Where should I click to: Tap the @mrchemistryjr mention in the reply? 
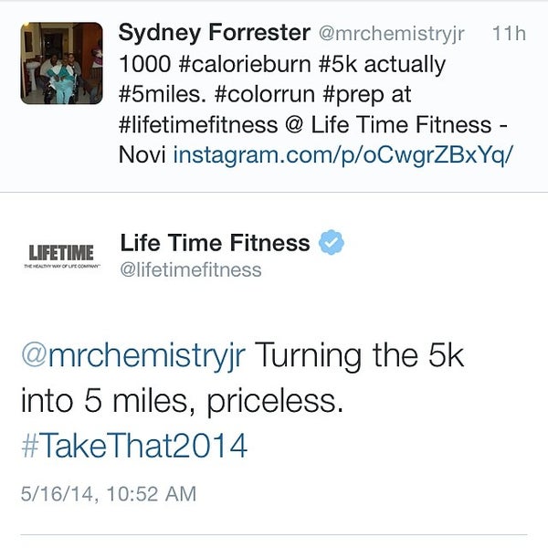click(132, 355)
